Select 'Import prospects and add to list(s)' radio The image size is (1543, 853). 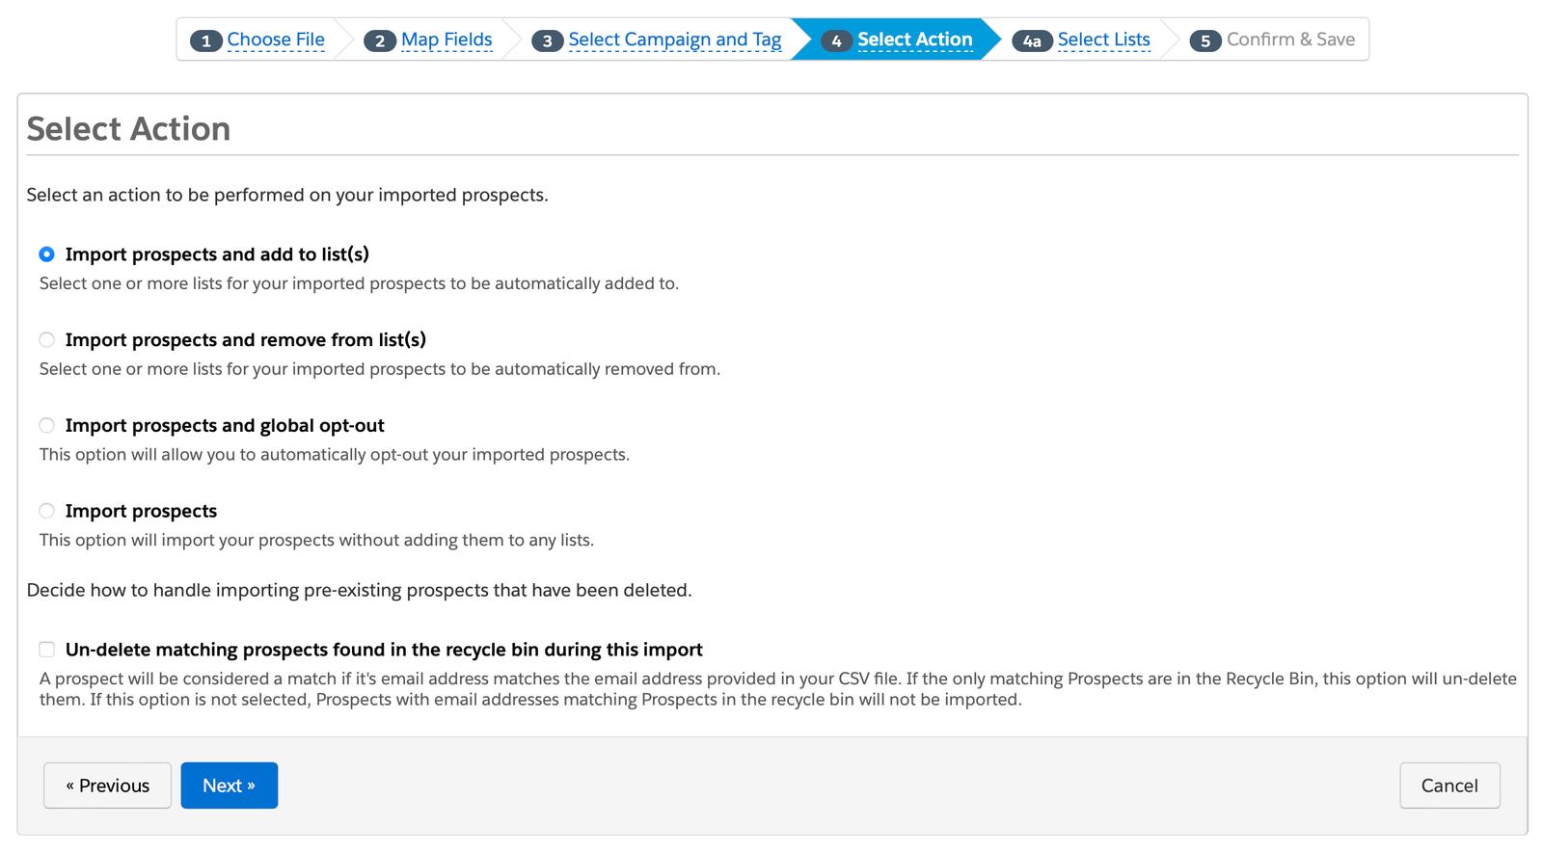[x=46, y=254]
